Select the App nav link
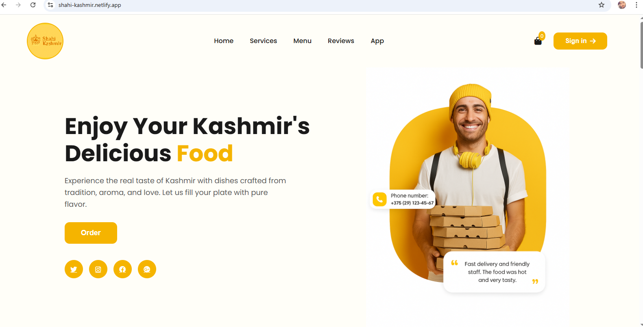Screen dimensions: 643x327 [x=377, y=41]
